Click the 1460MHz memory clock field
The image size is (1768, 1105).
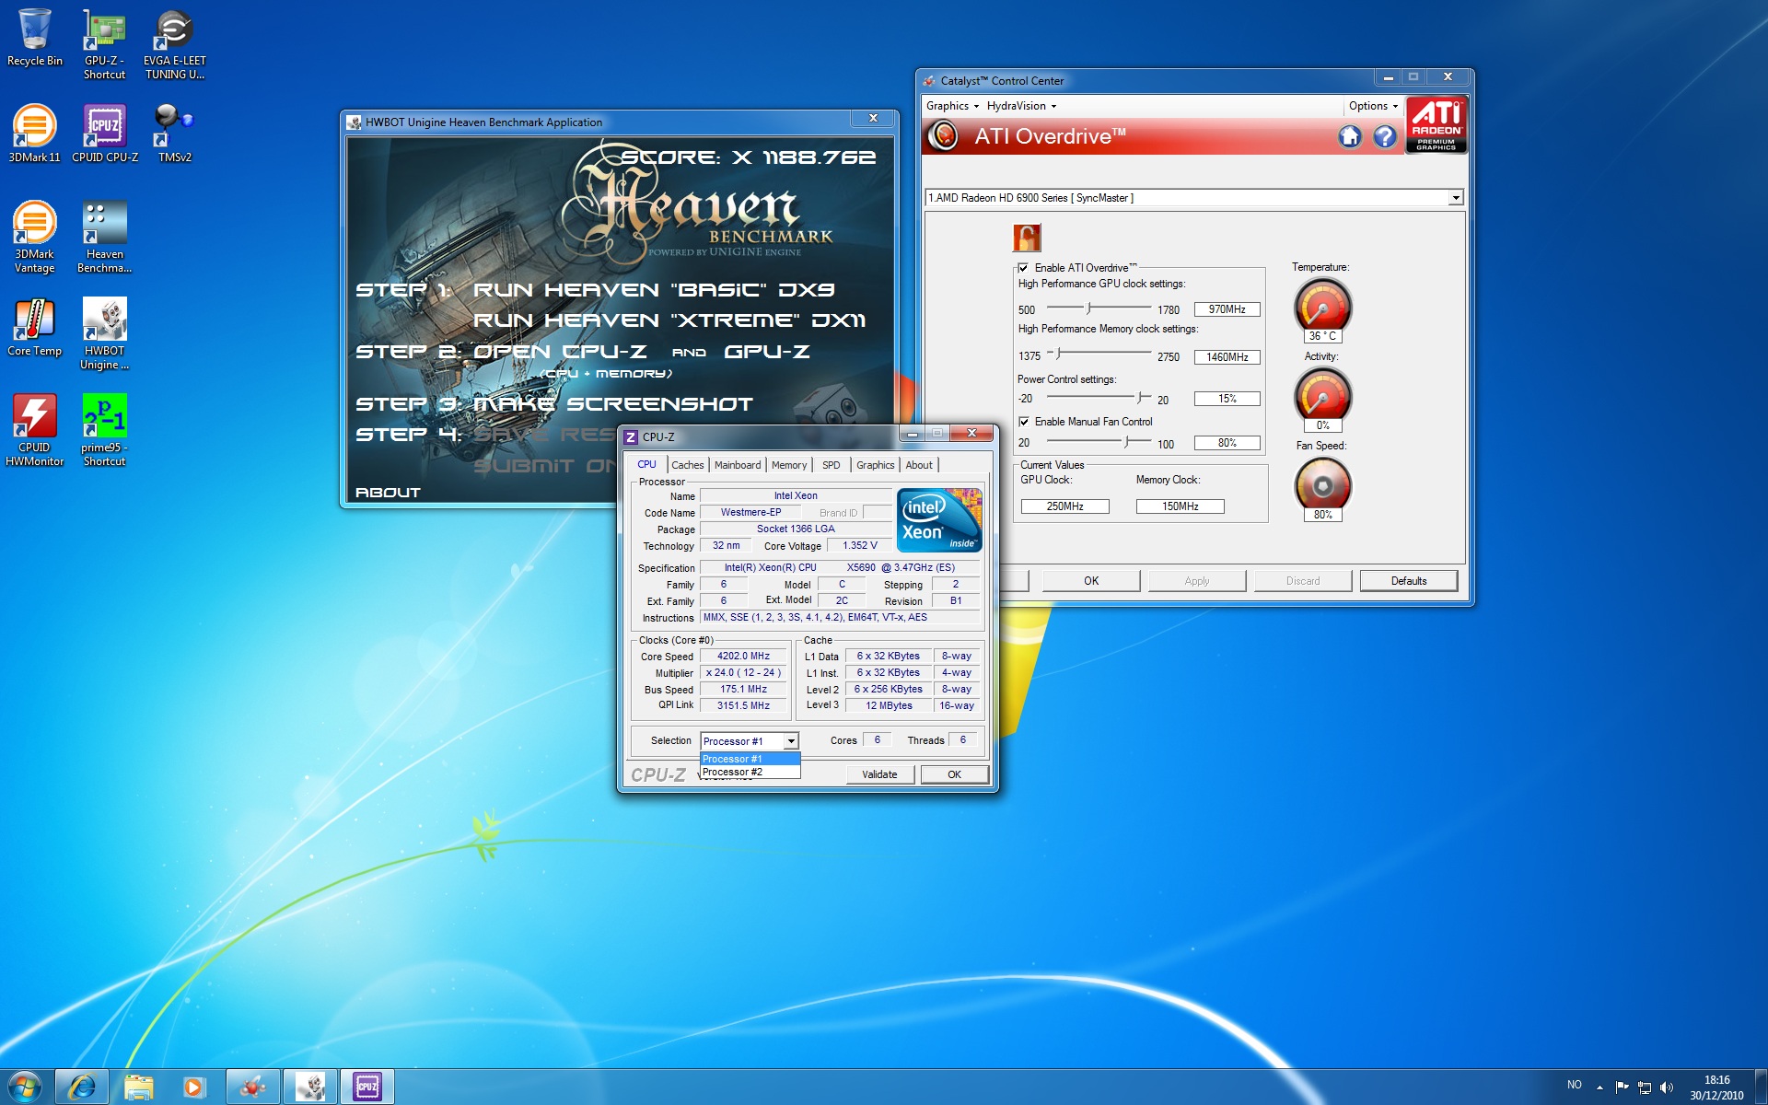click(x=1227, y=357)
